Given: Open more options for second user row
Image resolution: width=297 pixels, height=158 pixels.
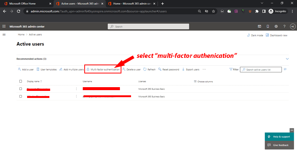Looking at the screenshot, I should 76,96.
